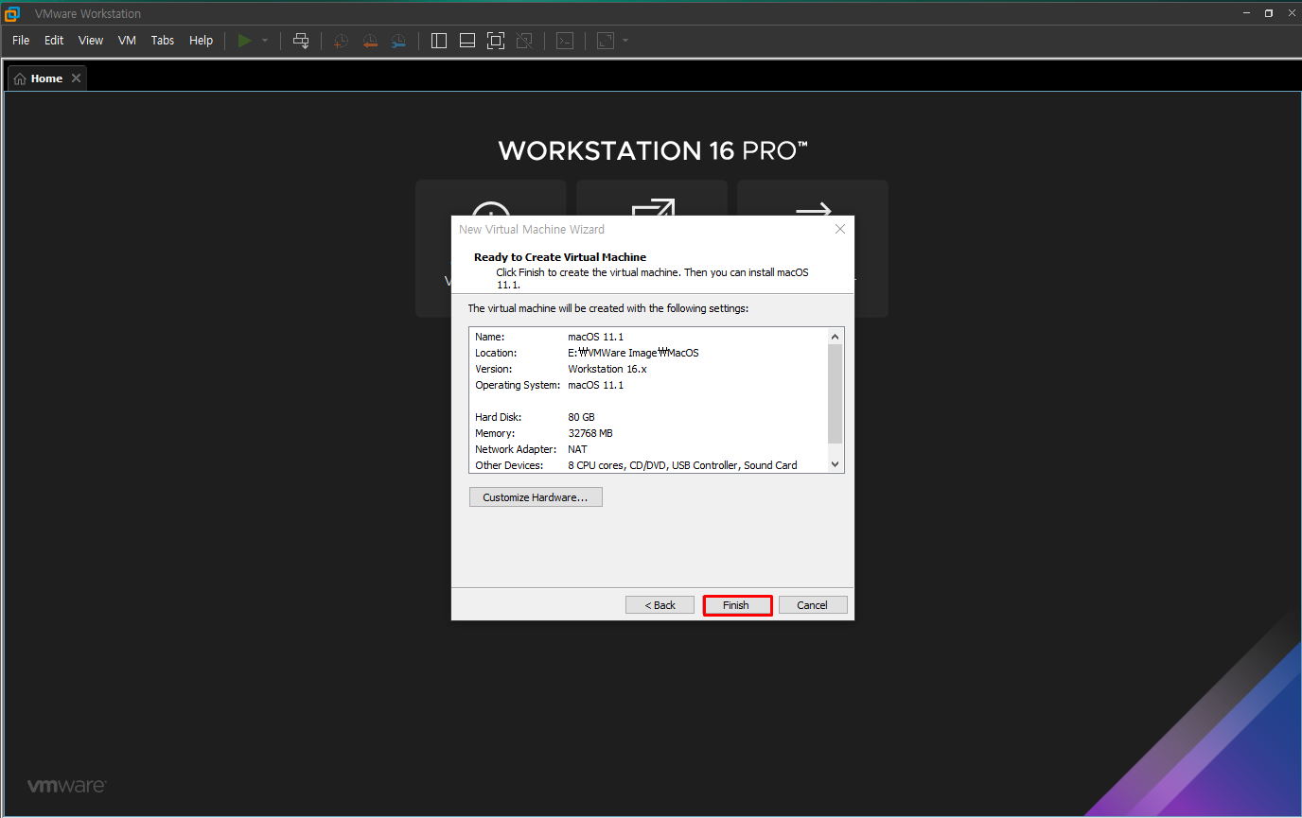Open the View menu
This screenshot has height=818, width=1302.
coord(91,41)
